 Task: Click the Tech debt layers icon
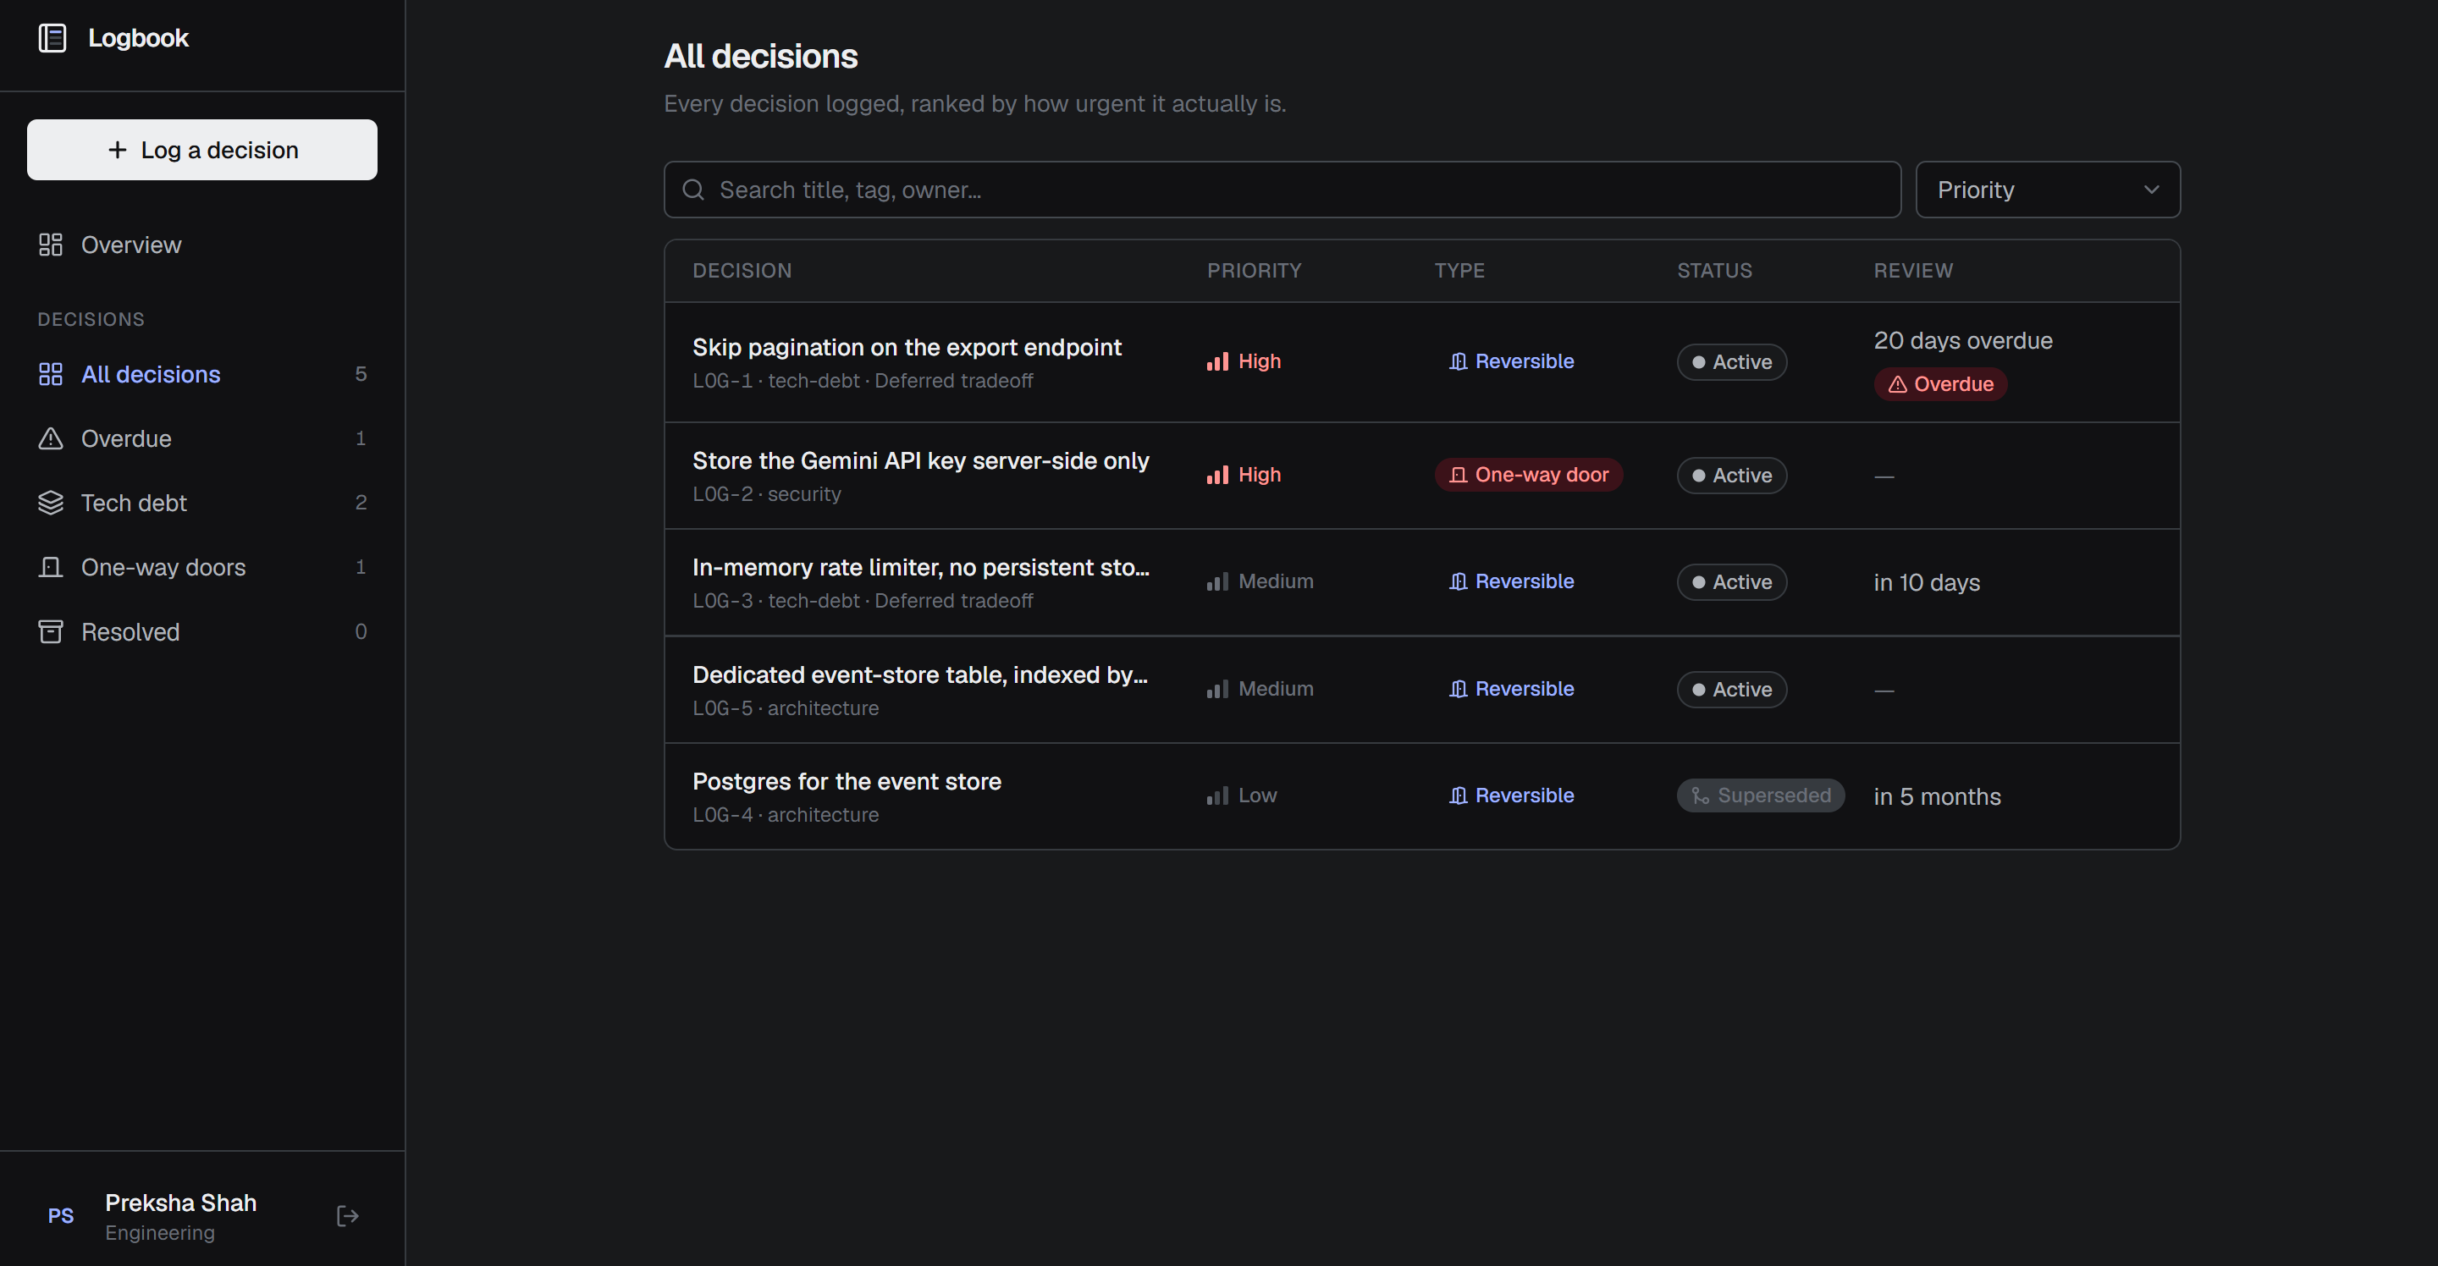click(x=50, y=504)
